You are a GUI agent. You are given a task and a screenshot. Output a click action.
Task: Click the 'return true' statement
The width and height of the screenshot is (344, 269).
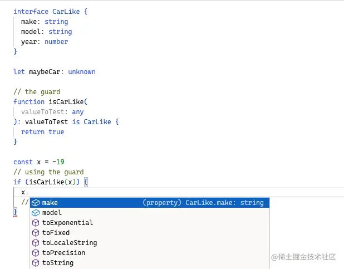[x=42, y=132]
